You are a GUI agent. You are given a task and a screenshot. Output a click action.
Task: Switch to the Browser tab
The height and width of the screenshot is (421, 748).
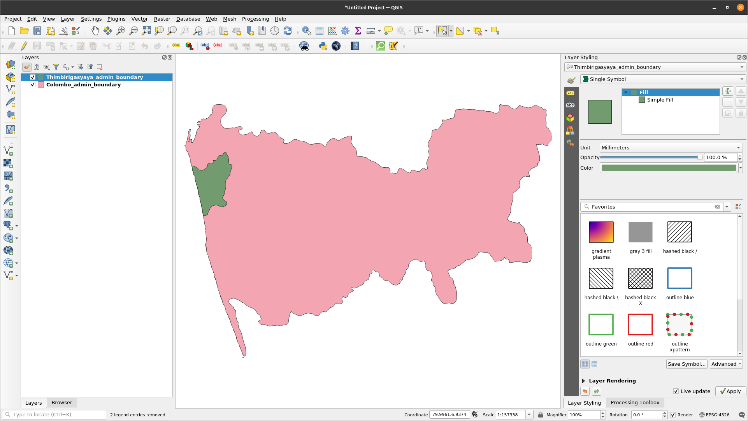(x=61, y=402)
